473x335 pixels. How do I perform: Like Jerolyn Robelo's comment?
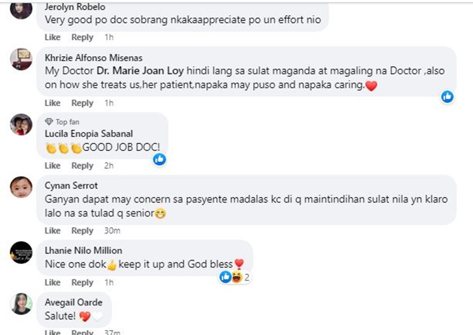click(52, 37)
